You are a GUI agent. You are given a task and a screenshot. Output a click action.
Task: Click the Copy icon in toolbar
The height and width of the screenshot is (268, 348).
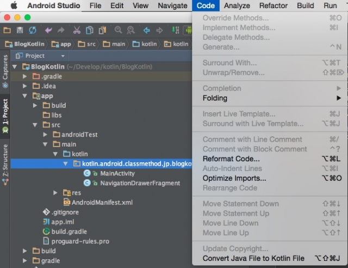coord(89,30)
